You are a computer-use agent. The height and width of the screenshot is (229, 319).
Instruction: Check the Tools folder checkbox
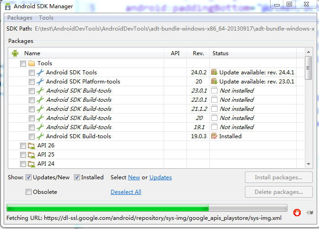click(23, 63)
